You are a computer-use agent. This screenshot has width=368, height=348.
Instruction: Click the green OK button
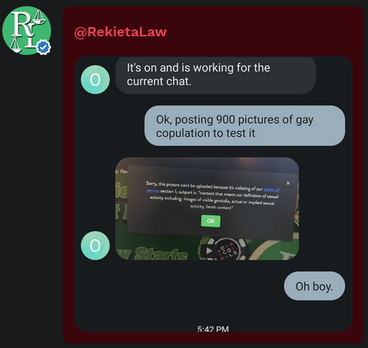click(x=210, y=221)
